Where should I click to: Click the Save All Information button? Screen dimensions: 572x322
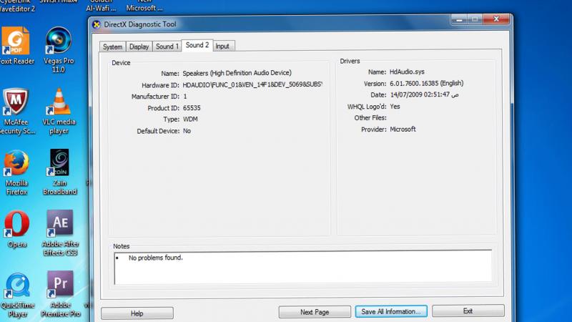pyautogui.click(x=391, y=311)
